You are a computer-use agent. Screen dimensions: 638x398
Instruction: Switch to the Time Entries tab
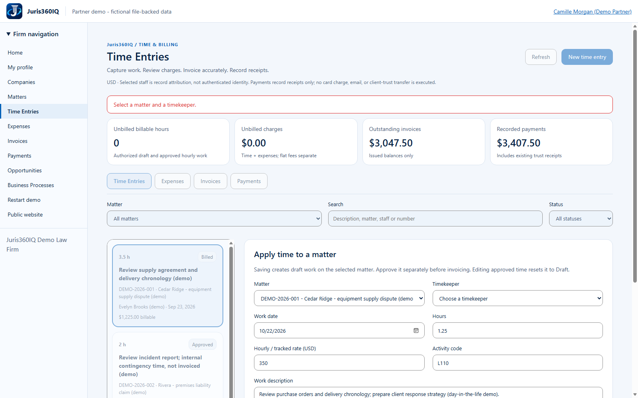(x=129, y=181)
